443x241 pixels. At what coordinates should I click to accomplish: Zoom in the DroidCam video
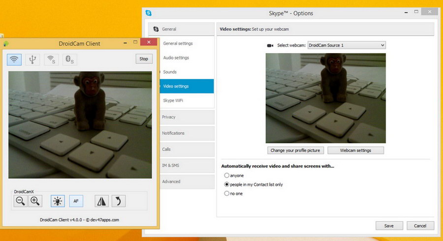35,201
